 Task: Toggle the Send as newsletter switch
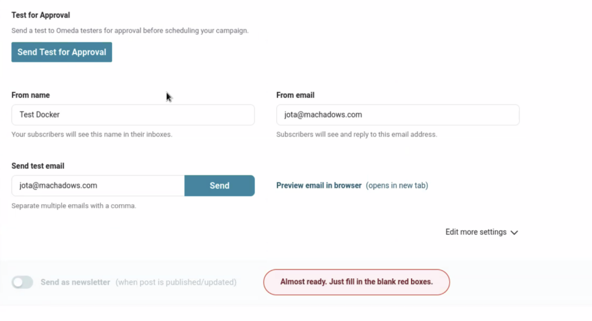tap(23, 282)
